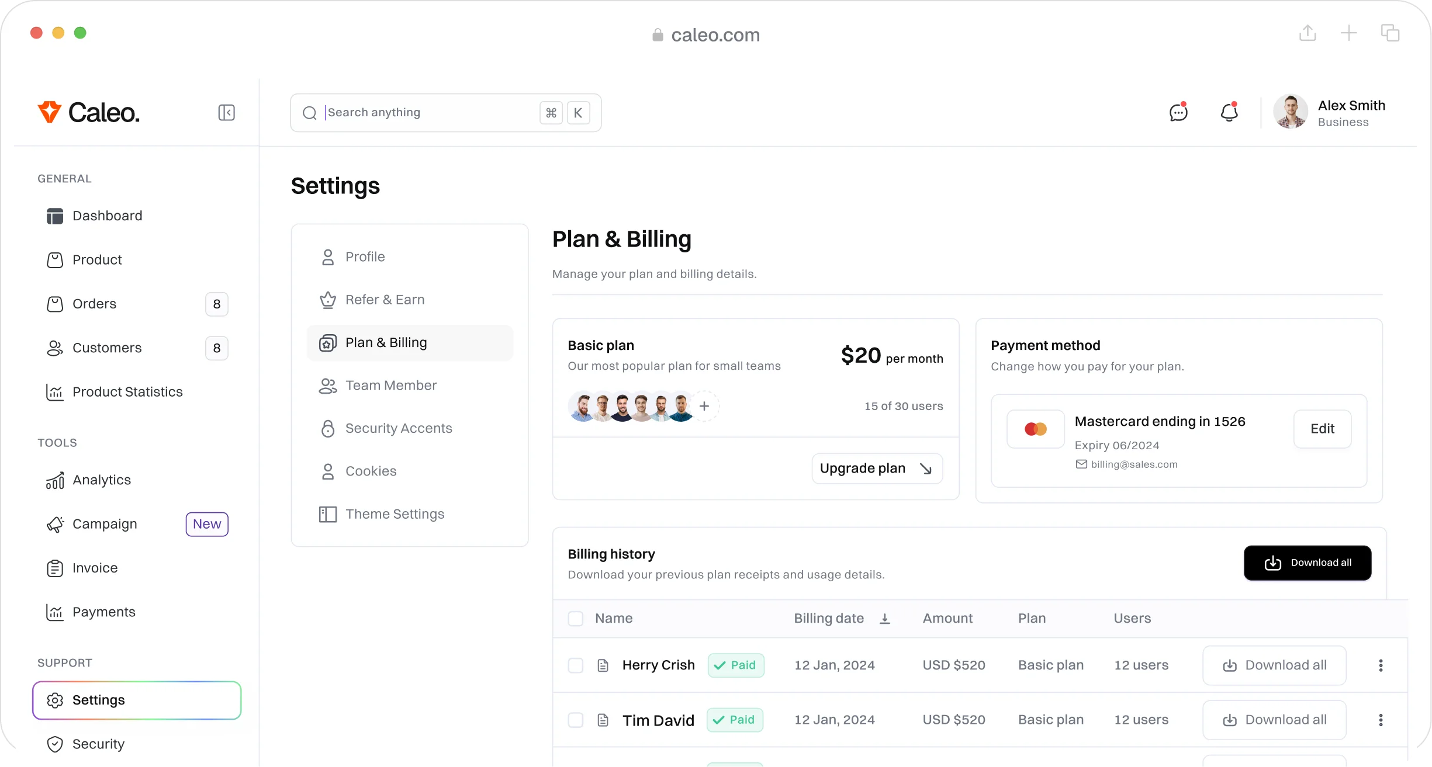The height and width of the screenshot is (767, 1432).
Task: Check the checkbox next to Herry Crish
Action: 576,665
